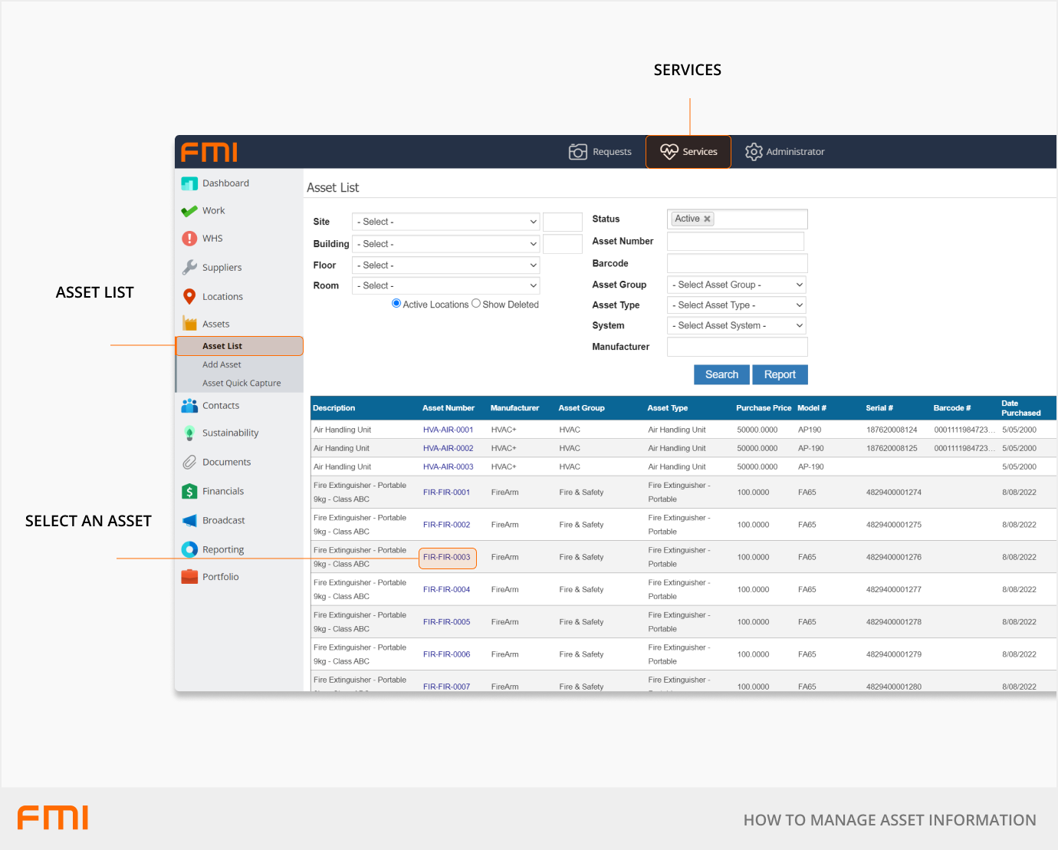
Task: Click the Suppliers wrench icon
Action: tap(189, 267)
